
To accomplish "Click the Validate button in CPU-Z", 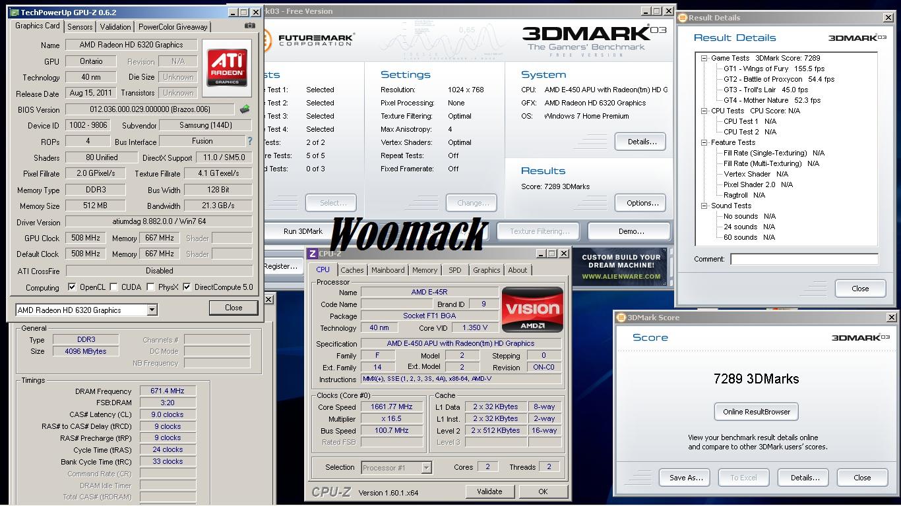I will point(489,492).
